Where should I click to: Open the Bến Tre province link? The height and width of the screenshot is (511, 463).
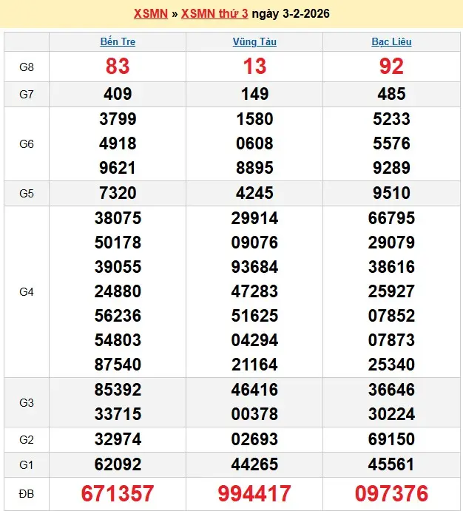pyautogui.click(x=118, y=42)
